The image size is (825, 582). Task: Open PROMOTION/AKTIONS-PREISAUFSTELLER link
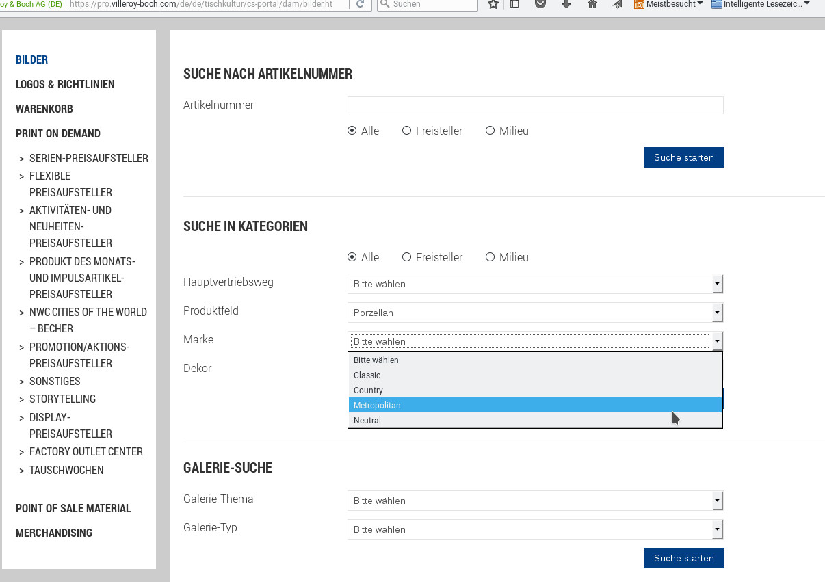click(79, 355)
